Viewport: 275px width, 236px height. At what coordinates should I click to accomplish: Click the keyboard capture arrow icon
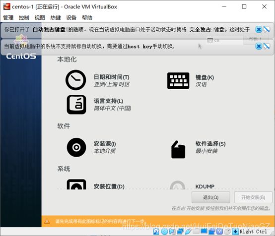(x=236, y=232)
